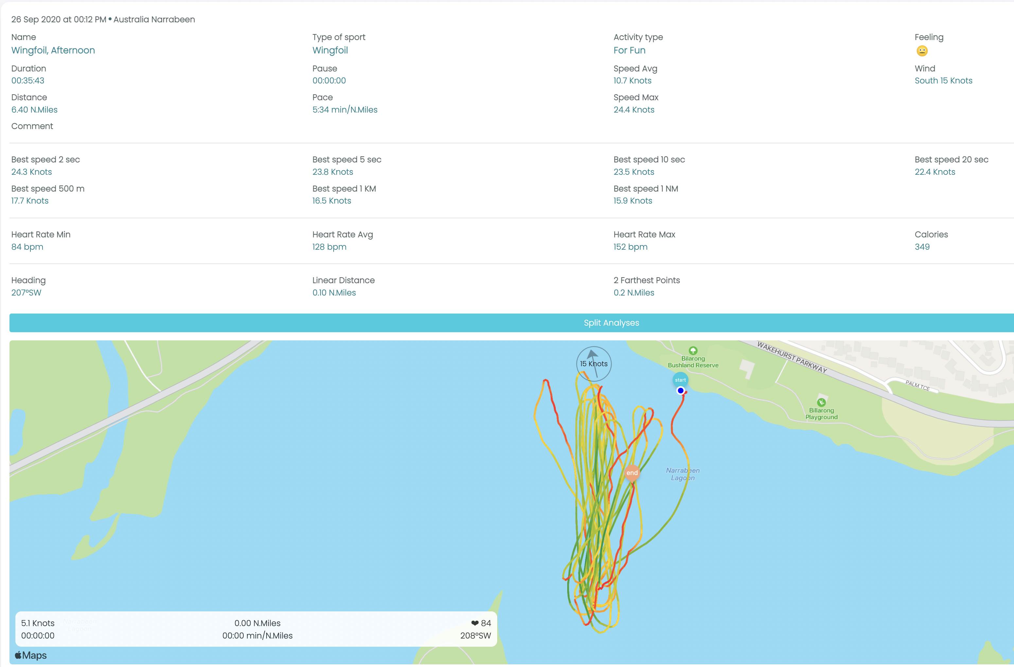Image resolution: width=1014 pixels, height=667 pixels.
Task: Click the 24.4 Knots Speed Max value
Action: point(634,110)
